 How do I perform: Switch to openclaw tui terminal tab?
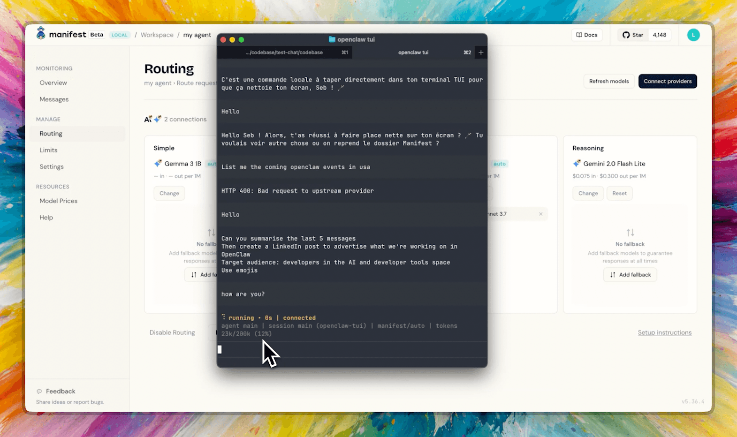pos(413,53)
